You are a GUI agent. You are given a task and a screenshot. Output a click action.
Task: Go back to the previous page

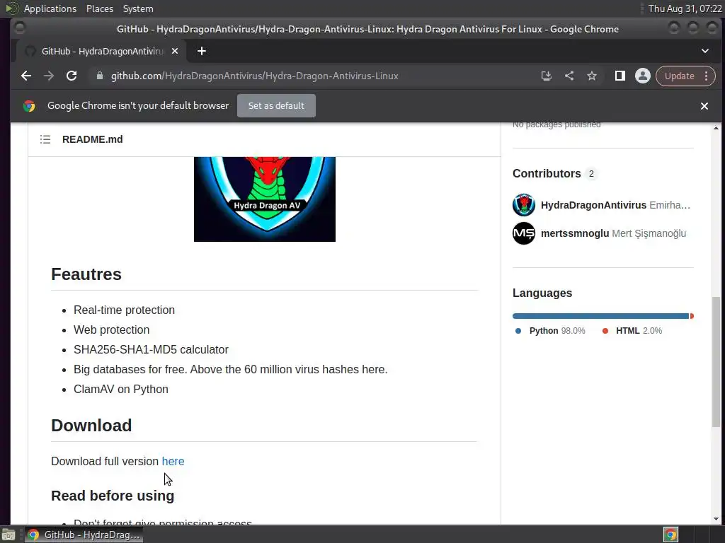26,76
